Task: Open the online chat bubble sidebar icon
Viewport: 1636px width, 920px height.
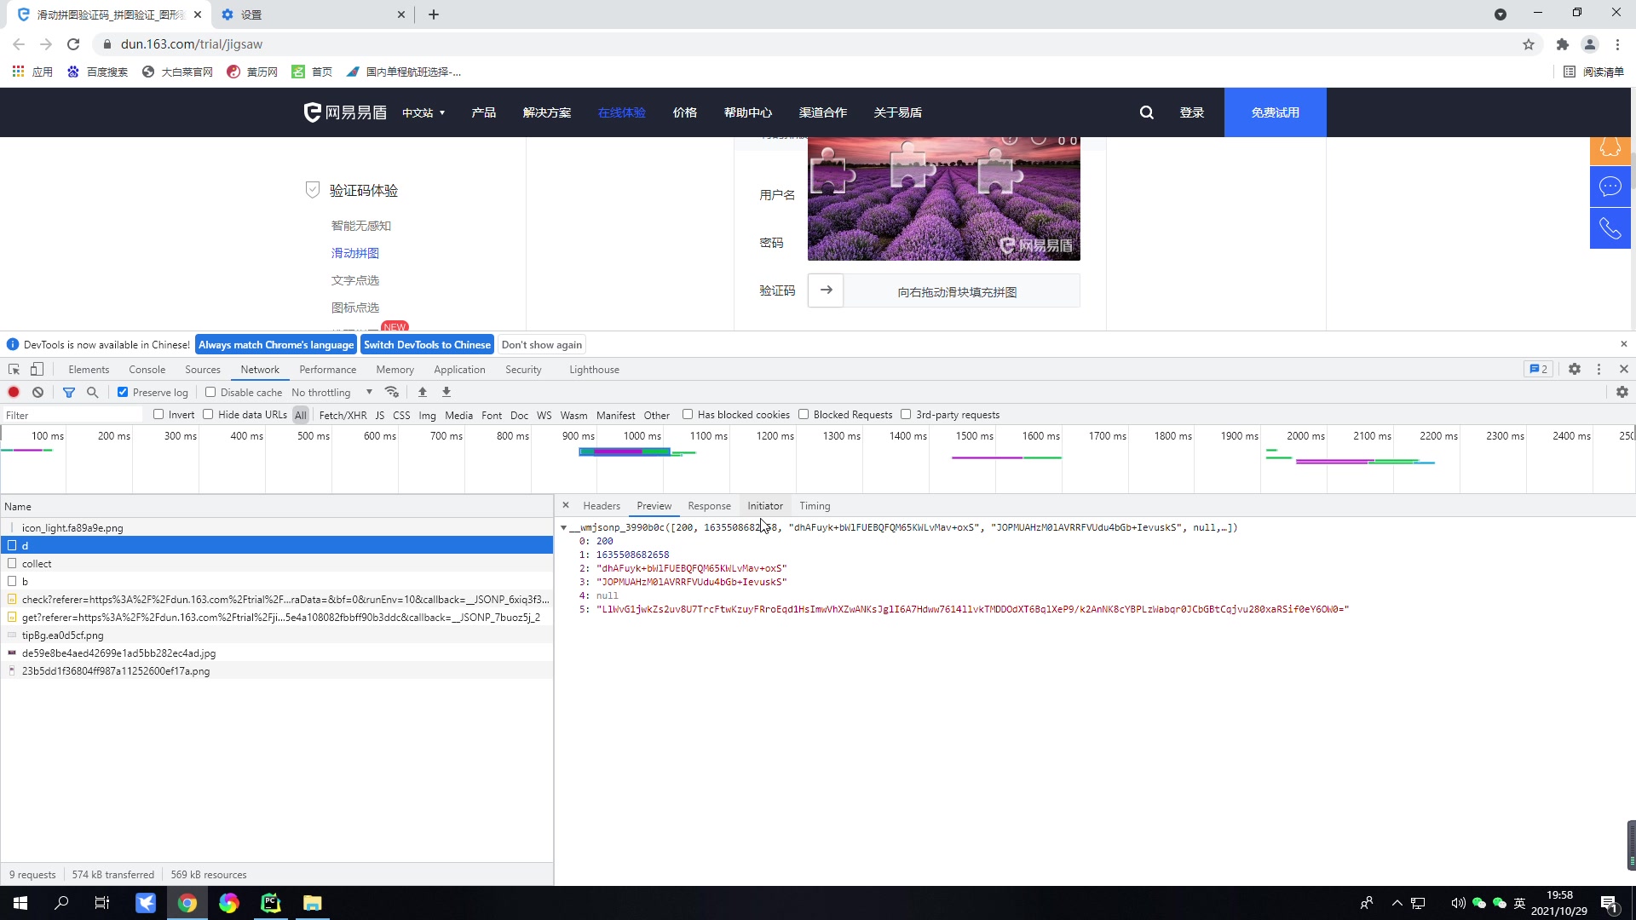Action: pos(1610,187)
